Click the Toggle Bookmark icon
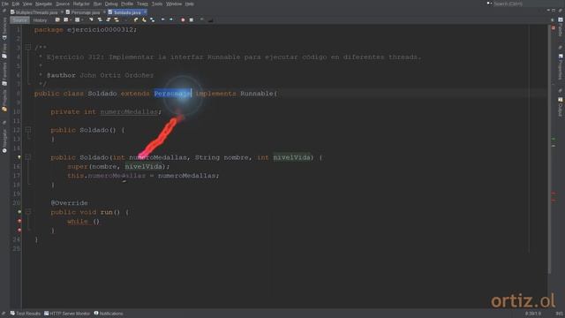The width and height of the screenshot is (565, 318). click(153, 19)
